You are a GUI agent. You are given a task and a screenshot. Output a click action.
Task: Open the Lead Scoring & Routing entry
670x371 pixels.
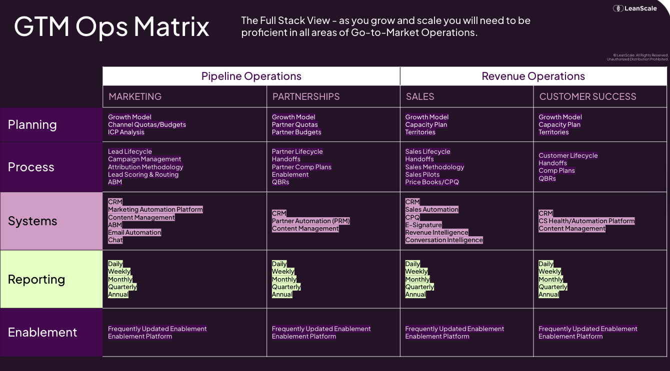point(143,174)
